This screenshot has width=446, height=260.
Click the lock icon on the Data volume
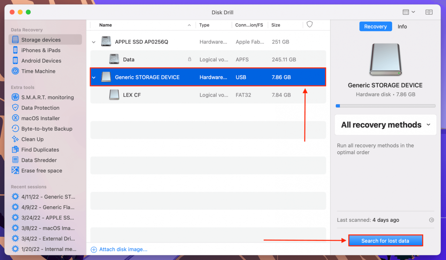pos(190,59)
